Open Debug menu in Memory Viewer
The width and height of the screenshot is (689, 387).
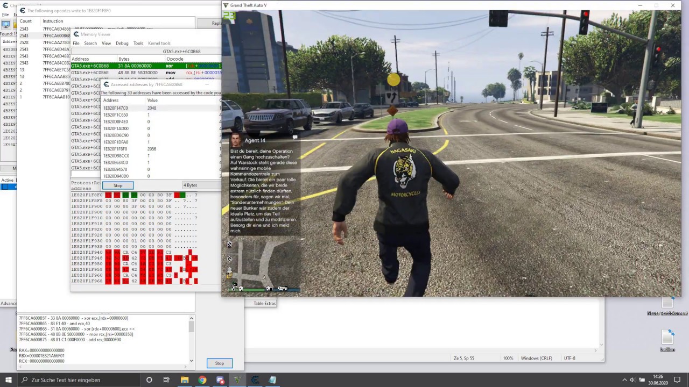122,43
